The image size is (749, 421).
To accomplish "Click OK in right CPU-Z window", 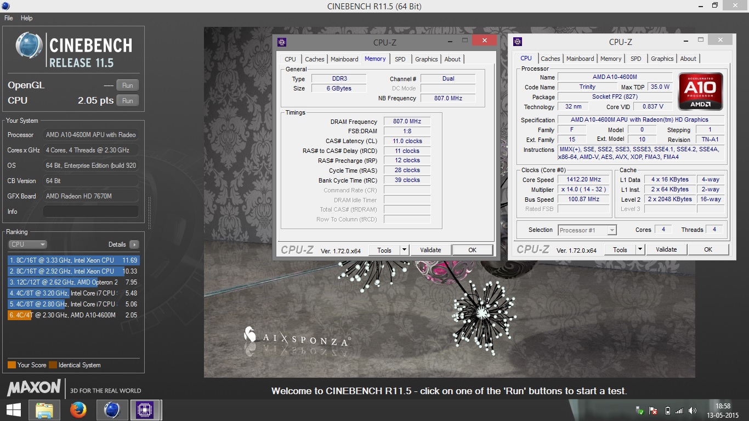I will pos(708,249).
